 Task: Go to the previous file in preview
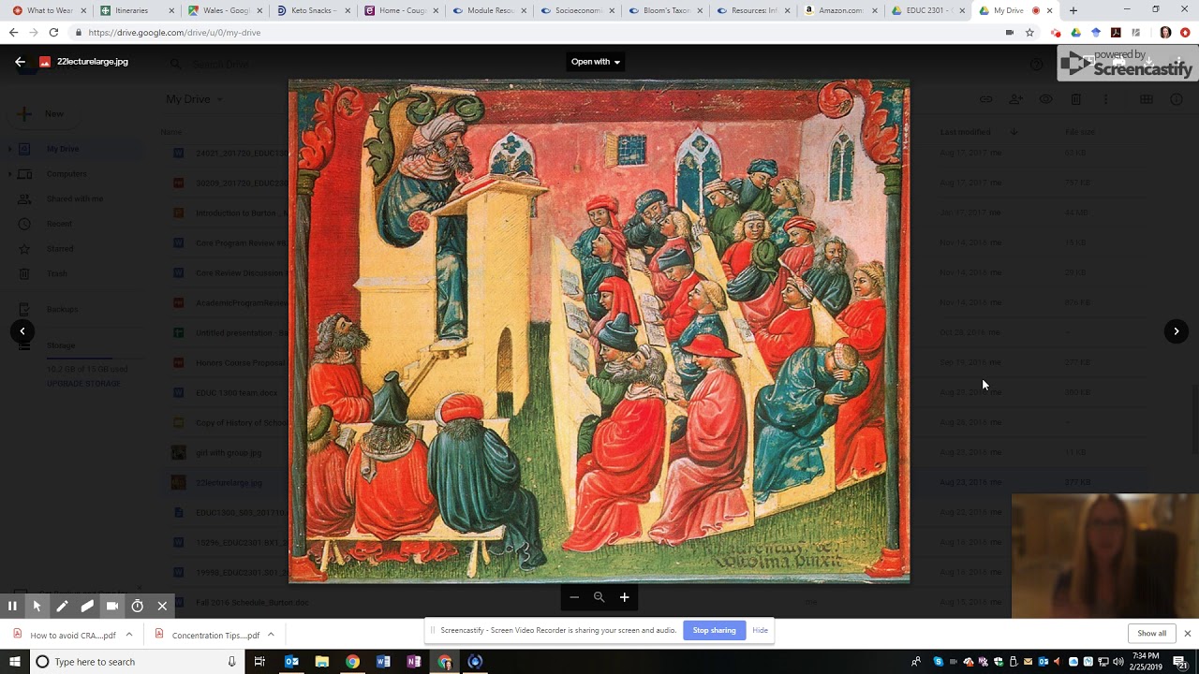(x=22, y=331)
